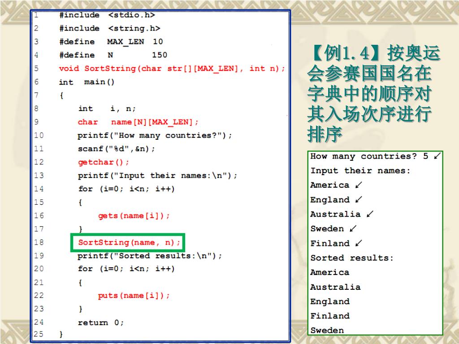Click the red 'void SortString' prototype line

pyautogui.click(x=172, y=69)
